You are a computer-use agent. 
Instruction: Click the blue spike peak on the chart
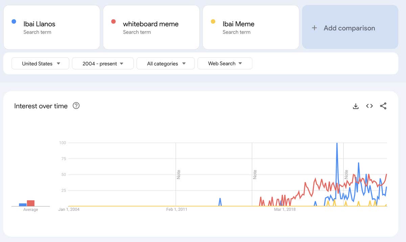[337, 143]
